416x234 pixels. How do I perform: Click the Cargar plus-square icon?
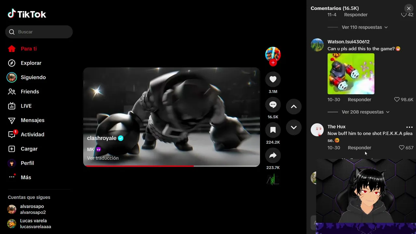(12, 149)
